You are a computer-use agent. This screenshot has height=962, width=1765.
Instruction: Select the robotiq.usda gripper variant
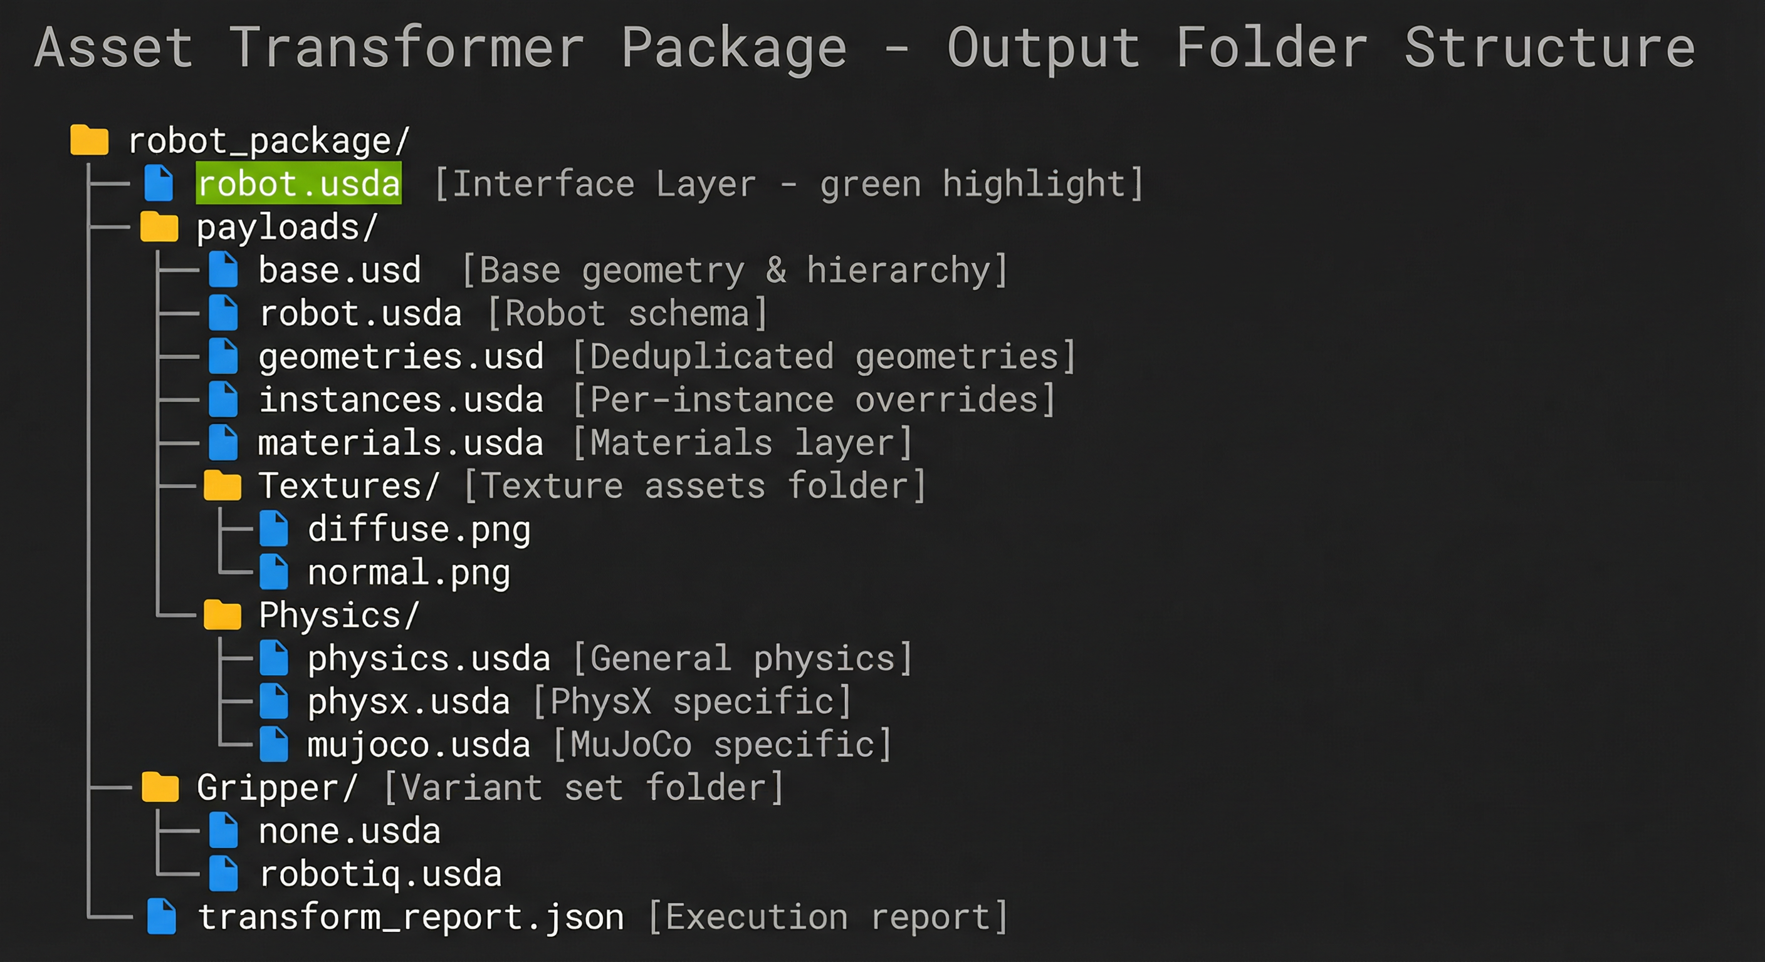(380, 874)
